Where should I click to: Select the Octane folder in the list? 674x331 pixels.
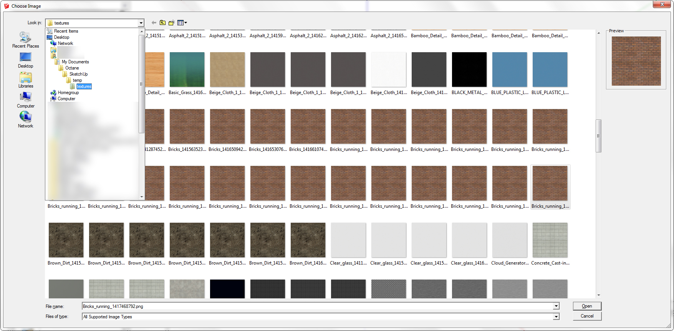click(x=72, y=68)
